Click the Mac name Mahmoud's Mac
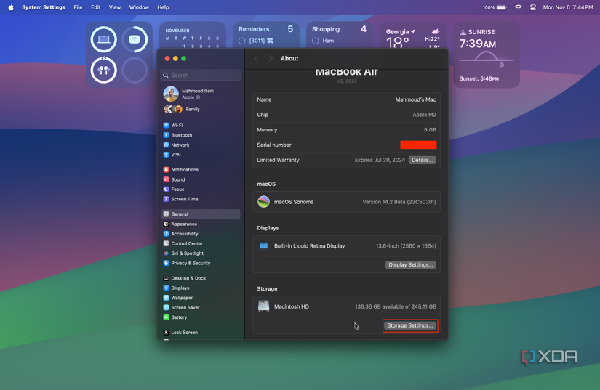600x390 pixels. tap(415, 99)
